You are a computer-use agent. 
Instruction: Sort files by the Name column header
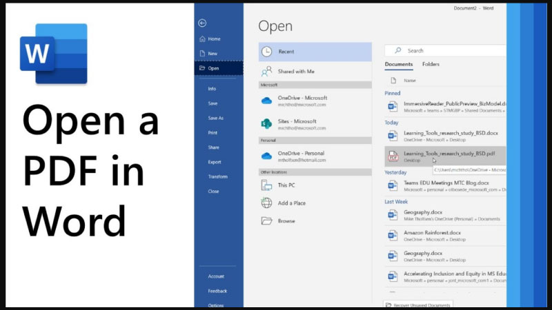410,81
